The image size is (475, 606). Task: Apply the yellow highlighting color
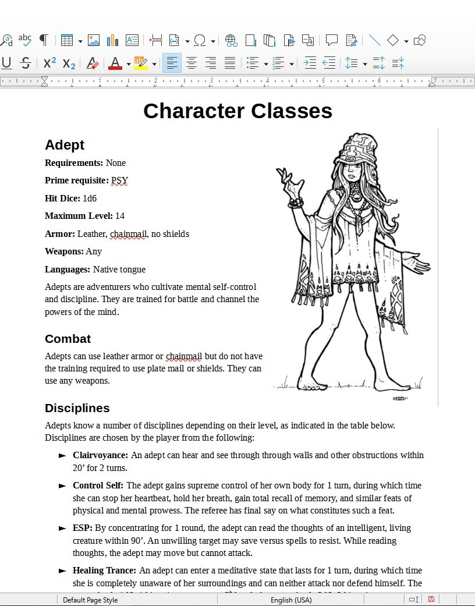141,63
